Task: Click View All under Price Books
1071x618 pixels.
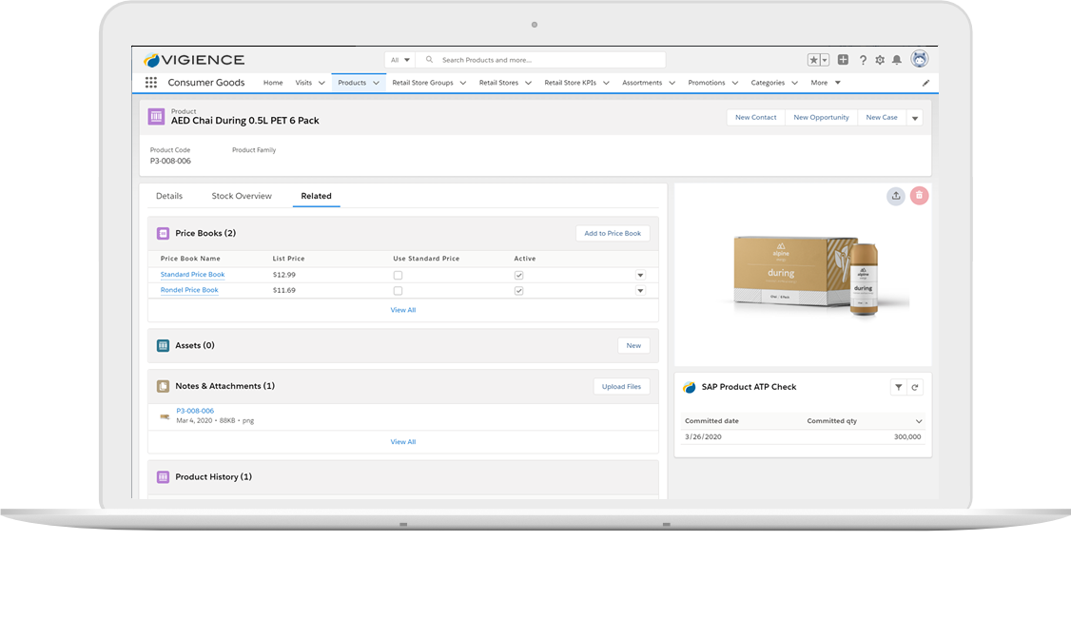Action: (x=403, y=310)
